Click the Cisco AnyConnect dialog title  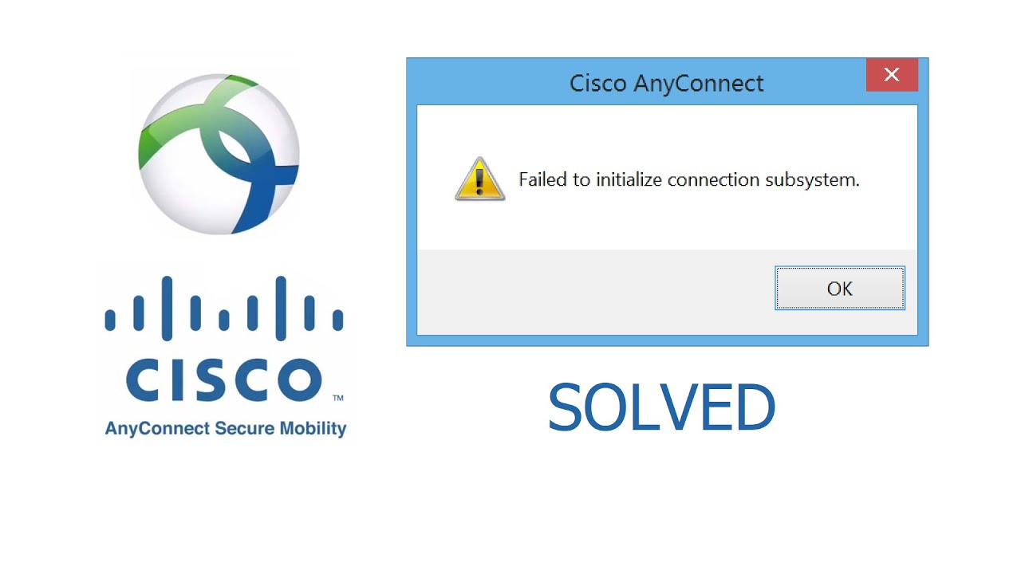coord(667,83)
